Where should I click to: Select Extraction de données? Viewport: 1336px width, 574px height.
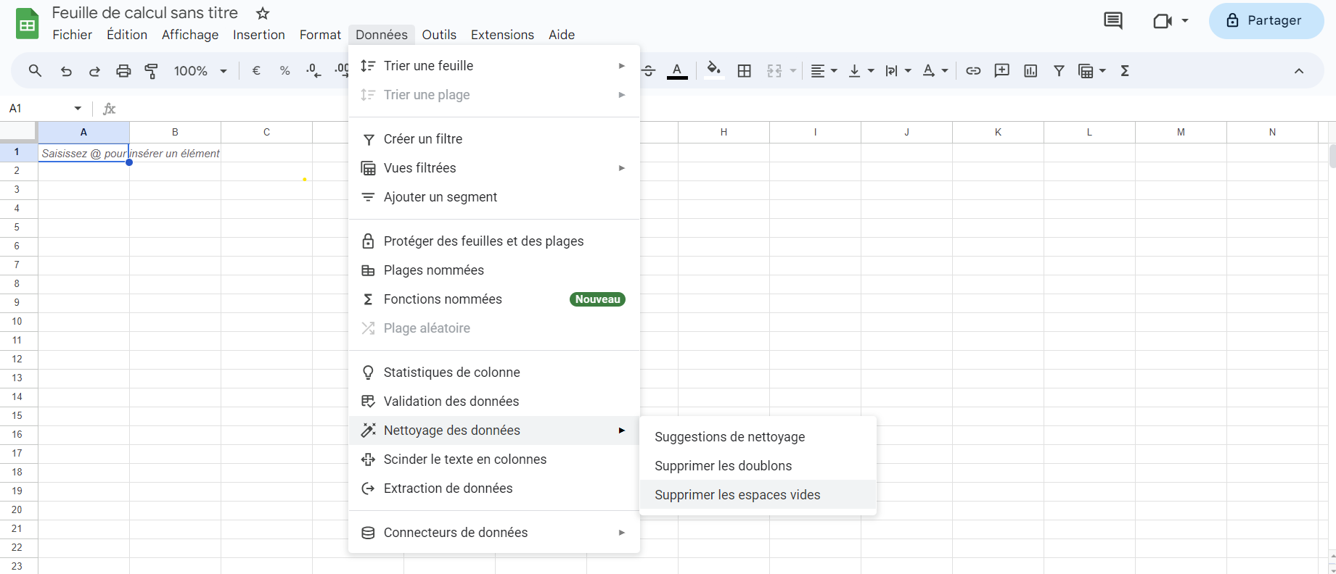[x=494, y=488]
